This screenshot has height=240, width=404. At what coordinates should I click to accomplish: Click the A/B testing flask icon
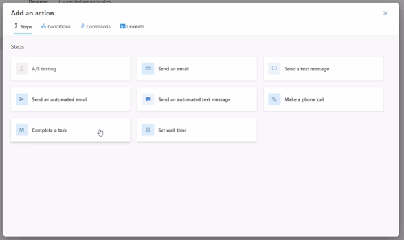coord(21,68)
